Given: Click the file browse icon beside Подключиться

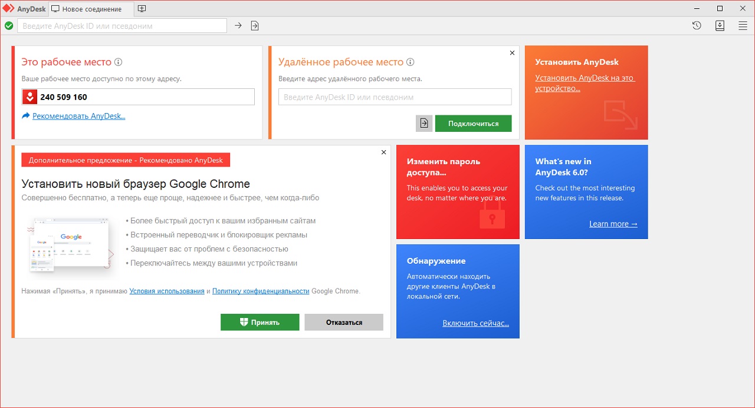Looking at the screenshot, I should tap(424, 123).
